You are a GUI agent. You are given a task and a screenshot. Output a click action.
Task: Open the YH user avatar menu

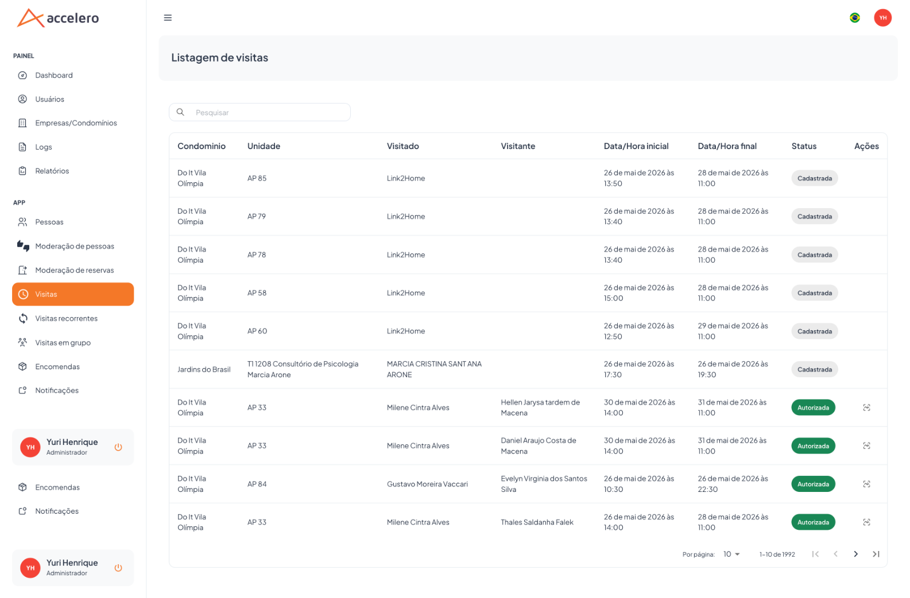[882, 18]
